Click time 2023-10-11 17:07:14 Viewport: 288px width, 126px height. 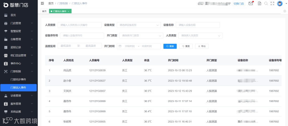[180, 101]
